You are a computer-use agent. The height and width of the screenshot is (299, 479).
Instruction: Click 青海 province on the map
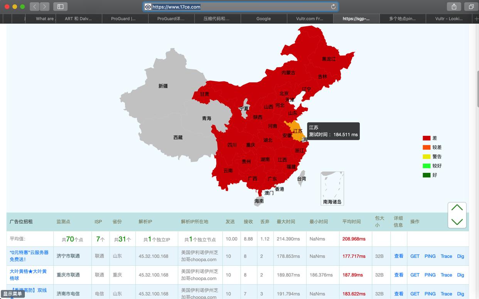[207, 118]
